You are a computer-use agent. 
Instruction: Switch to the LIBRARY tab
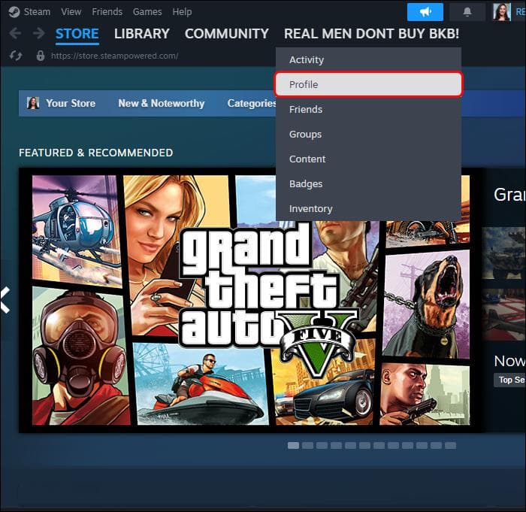pos(141,34)
